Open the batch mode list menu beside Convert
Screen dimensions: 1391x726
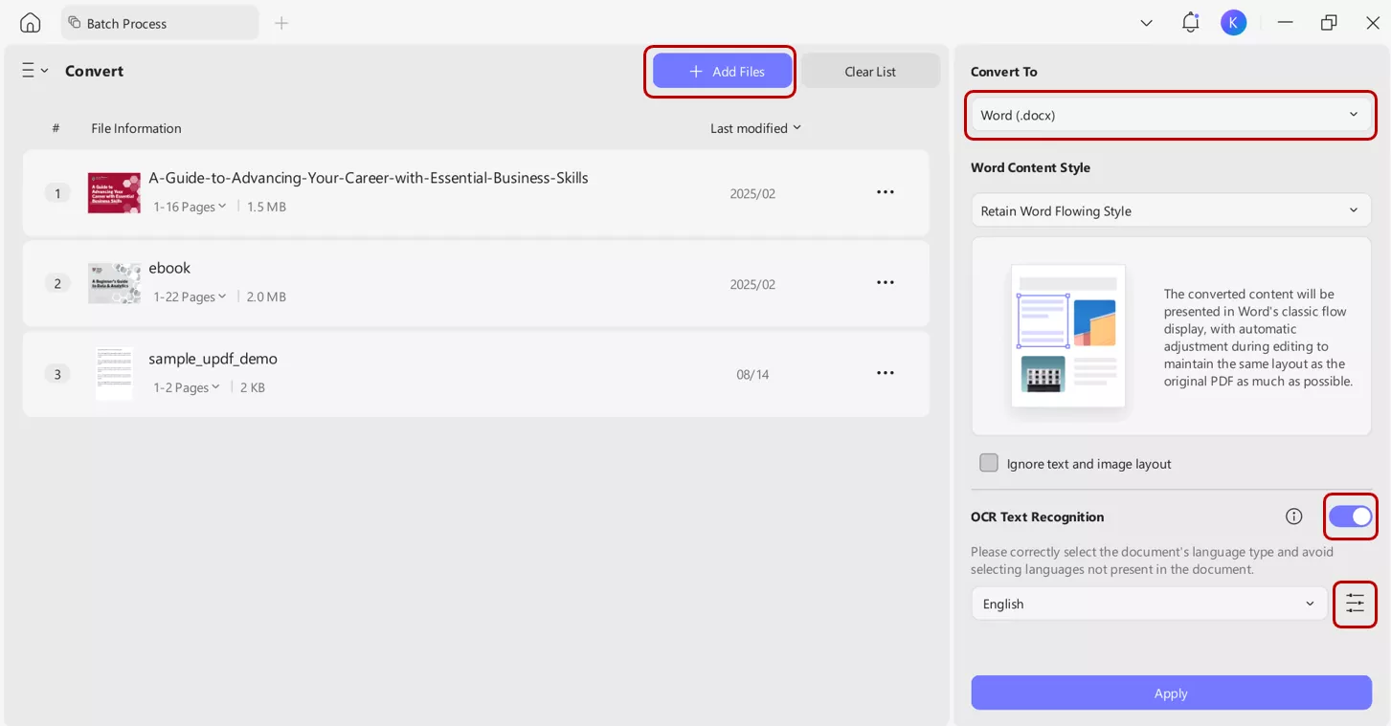tap(33, 70)
